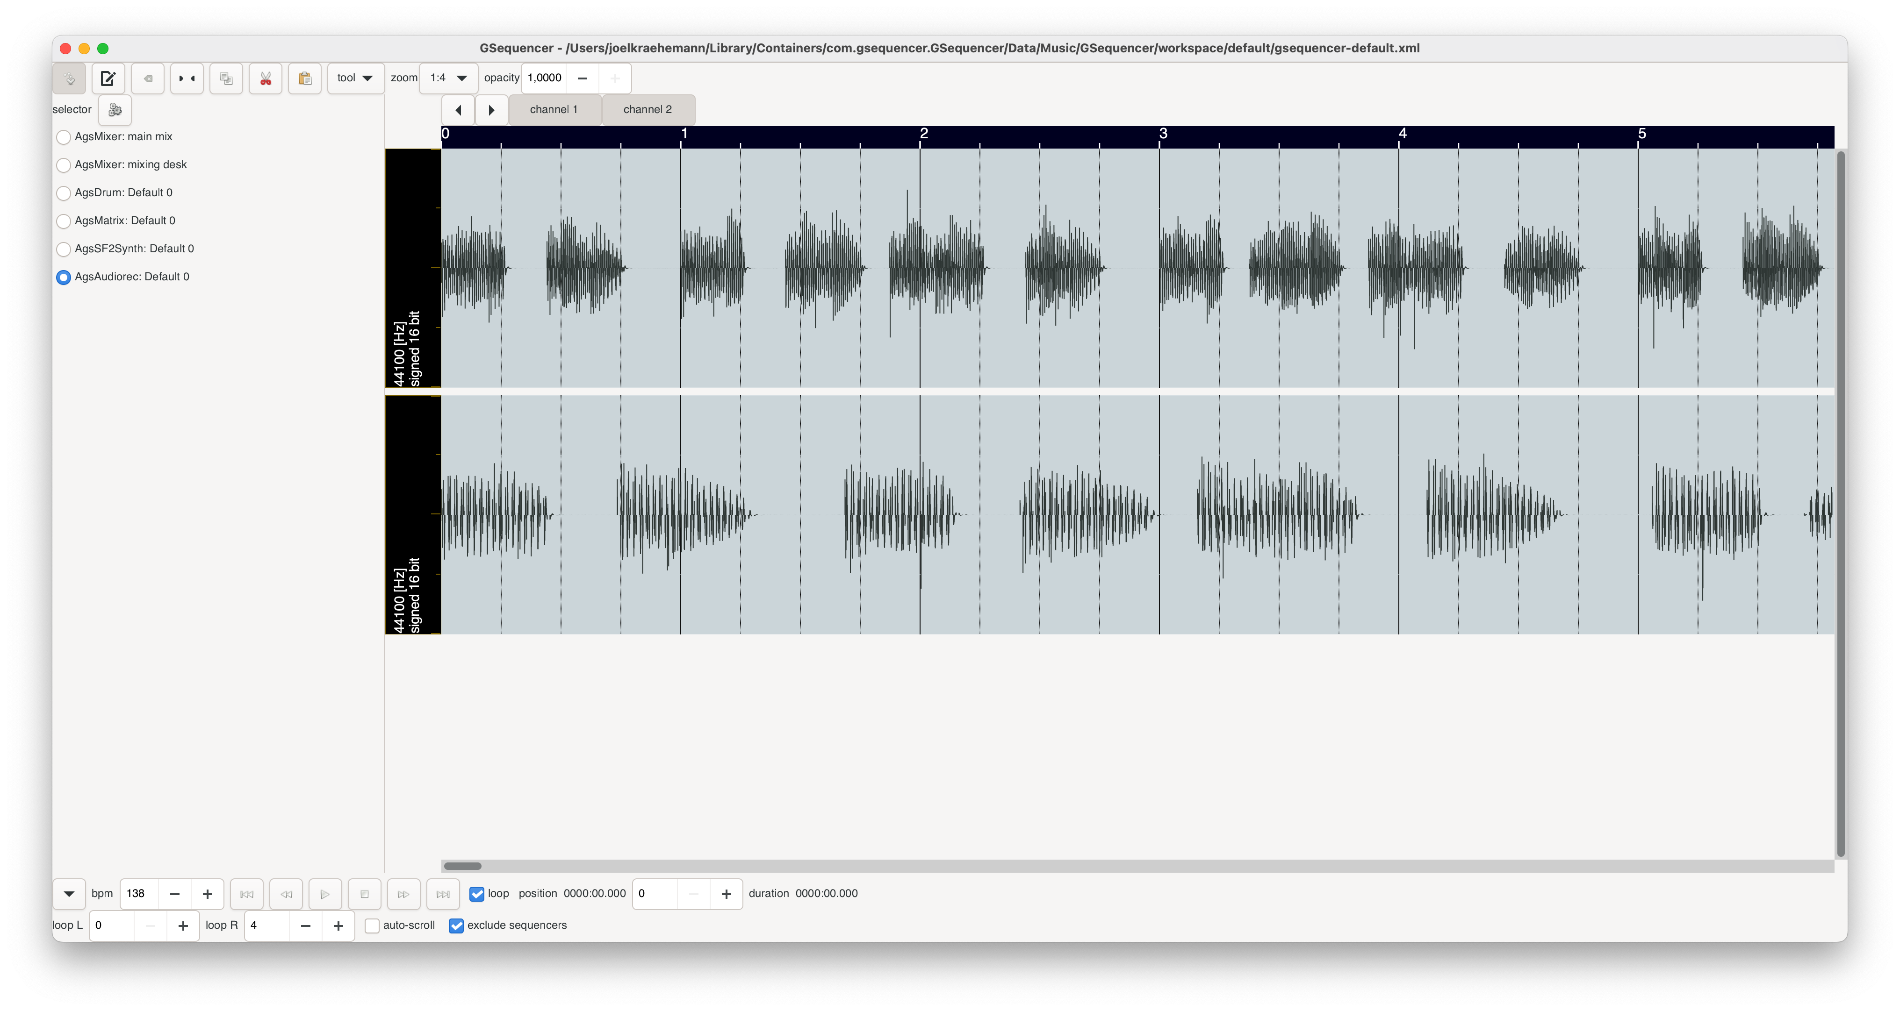Switch to the channel 2 tab
Image resolution: width=1900 pixels, height=1011 pixels.
click(x=648, y=109)
